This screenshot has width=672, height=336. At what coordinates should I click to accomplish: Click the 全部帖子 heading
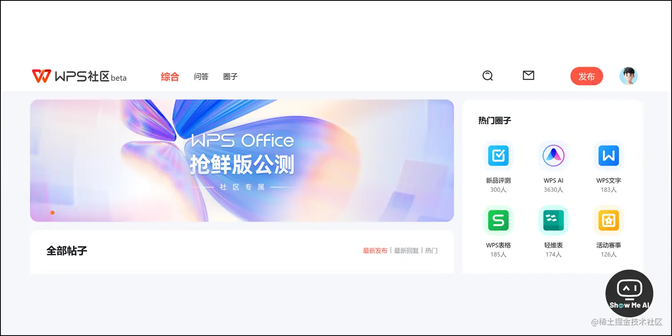tap(67, 251)
